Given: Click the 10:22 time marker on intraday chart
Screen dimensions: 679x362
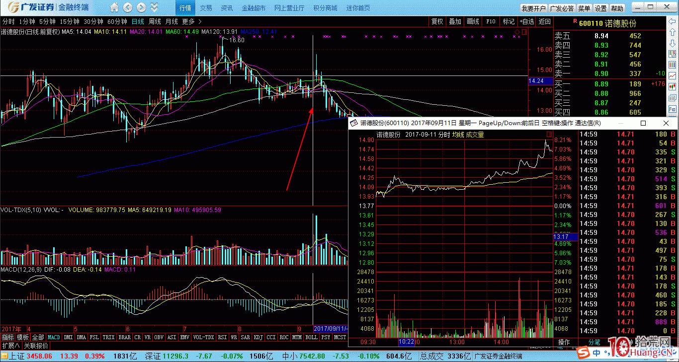Looking at the screenshot, I should (x=406, y=342).
